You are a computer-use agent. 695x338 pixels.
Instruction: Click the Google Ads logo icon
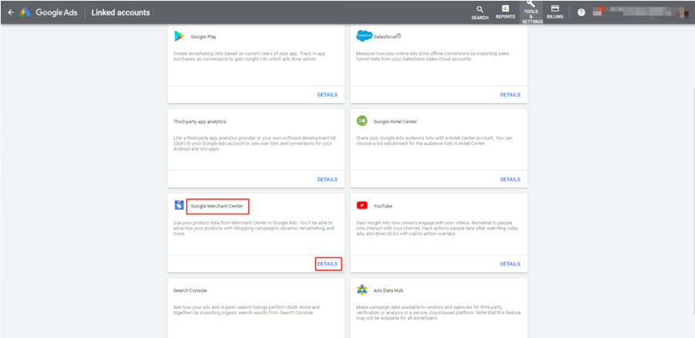click(x=25, y=12)
